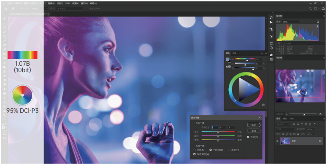Filter layers by shape layer icon
Viewport: 327px width, 165px height.
(305, 124)
